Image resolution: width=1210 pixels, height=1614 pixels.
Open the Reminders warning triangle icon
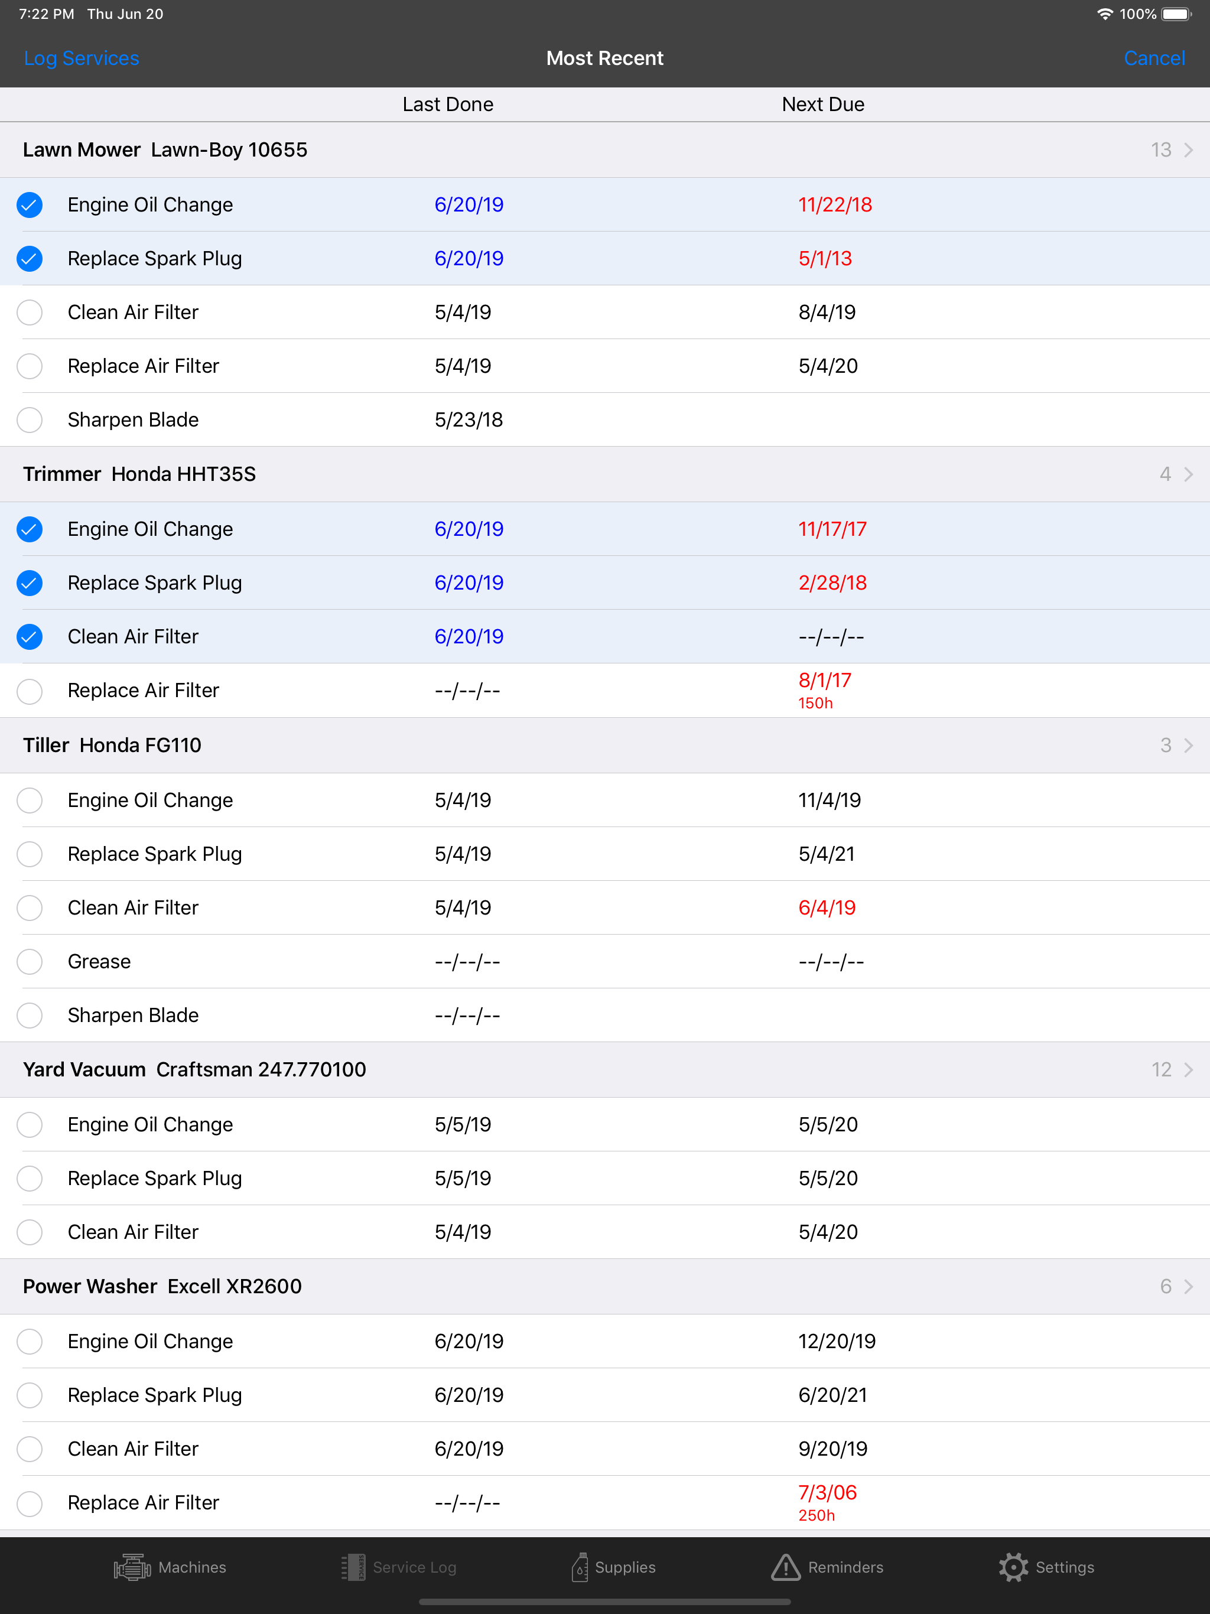[x=785, y=1567]
